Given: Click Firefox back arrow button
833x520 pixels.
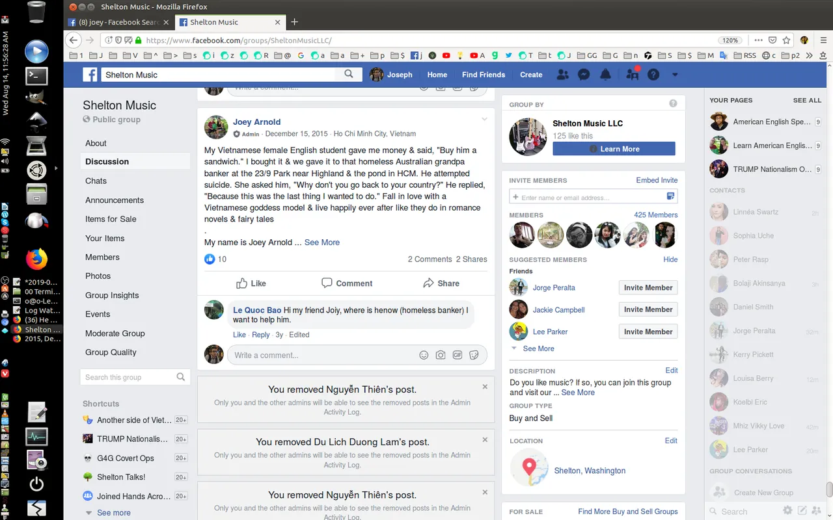Looking at the screenshot, I should 74,40.
